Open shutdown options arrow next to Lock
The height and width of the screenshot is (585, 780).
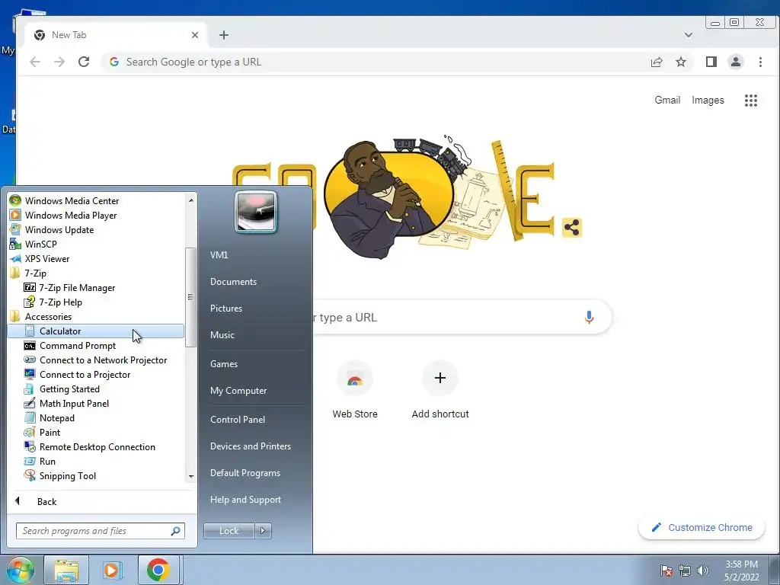[x=263, y=531]
